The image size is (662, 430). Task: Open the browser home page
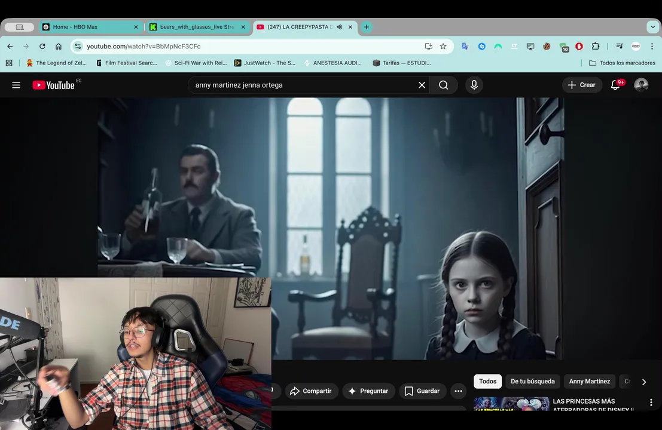58,47
